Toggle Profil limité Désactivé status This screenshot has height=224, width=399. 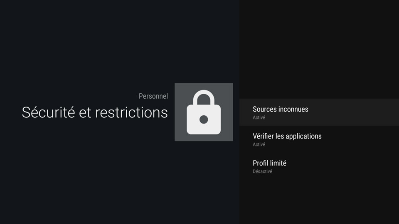tap(262, 171)
